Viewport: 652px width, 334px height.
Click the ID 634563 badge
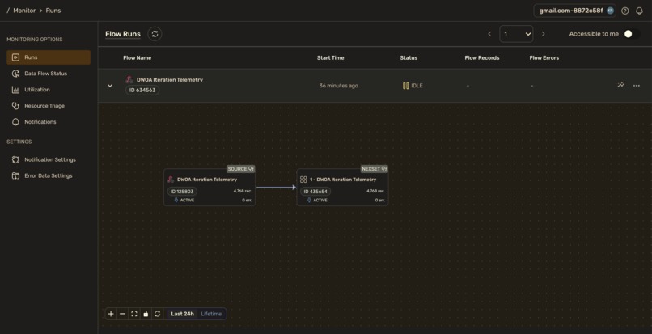coord(142,91)
